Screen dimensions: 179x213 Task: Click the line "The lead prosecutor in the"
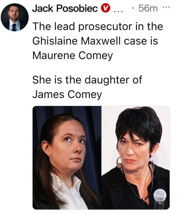(98, 26)
